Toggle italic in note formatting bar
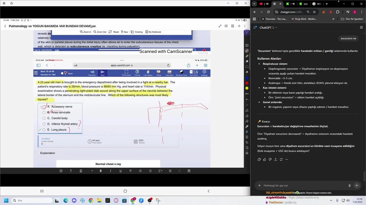This screenshot has width=366, height=205. point(110,171)
